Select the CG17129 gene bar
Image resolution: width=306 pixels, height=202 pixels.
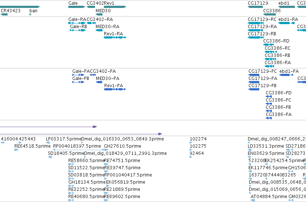[x=255, y=7]
